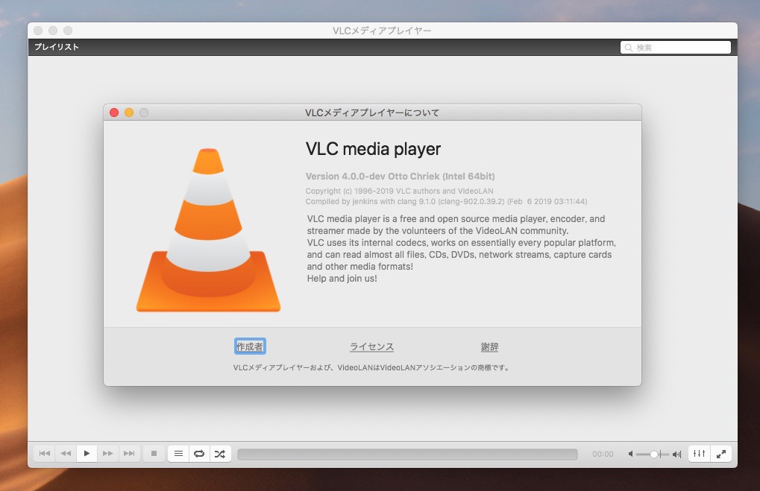The width and height of the screenshot is (760, 491).
Task: Open the audio effects equalizer panel
Action: pos(699,454)
